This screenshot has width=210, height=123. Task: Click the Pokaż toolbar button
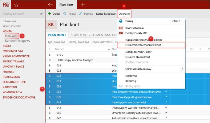69,14
